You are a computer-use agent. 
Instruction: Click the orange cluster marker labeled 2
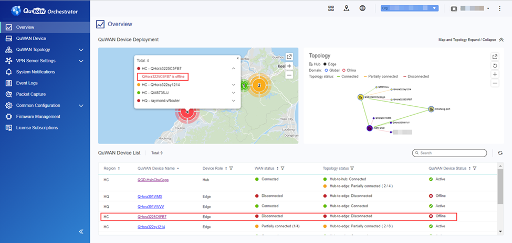[259, 85]
